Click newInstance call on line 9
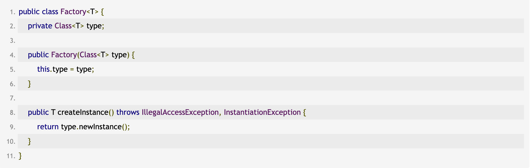Image resolution: width=530 pixels, height=168 pixels. pyautogui.click(x=100, y=127)
